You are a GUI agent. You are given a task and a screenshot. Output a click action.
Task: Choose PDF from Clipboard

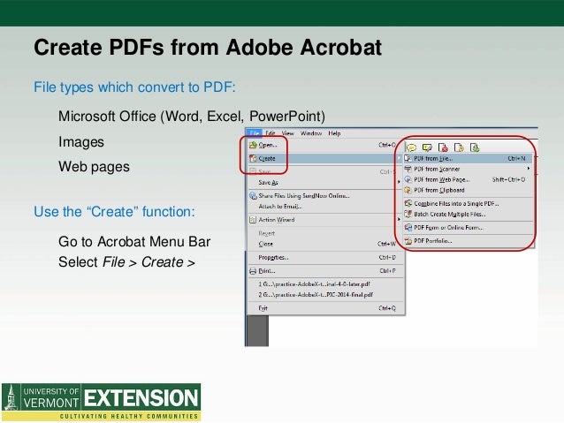pos(468,190)
